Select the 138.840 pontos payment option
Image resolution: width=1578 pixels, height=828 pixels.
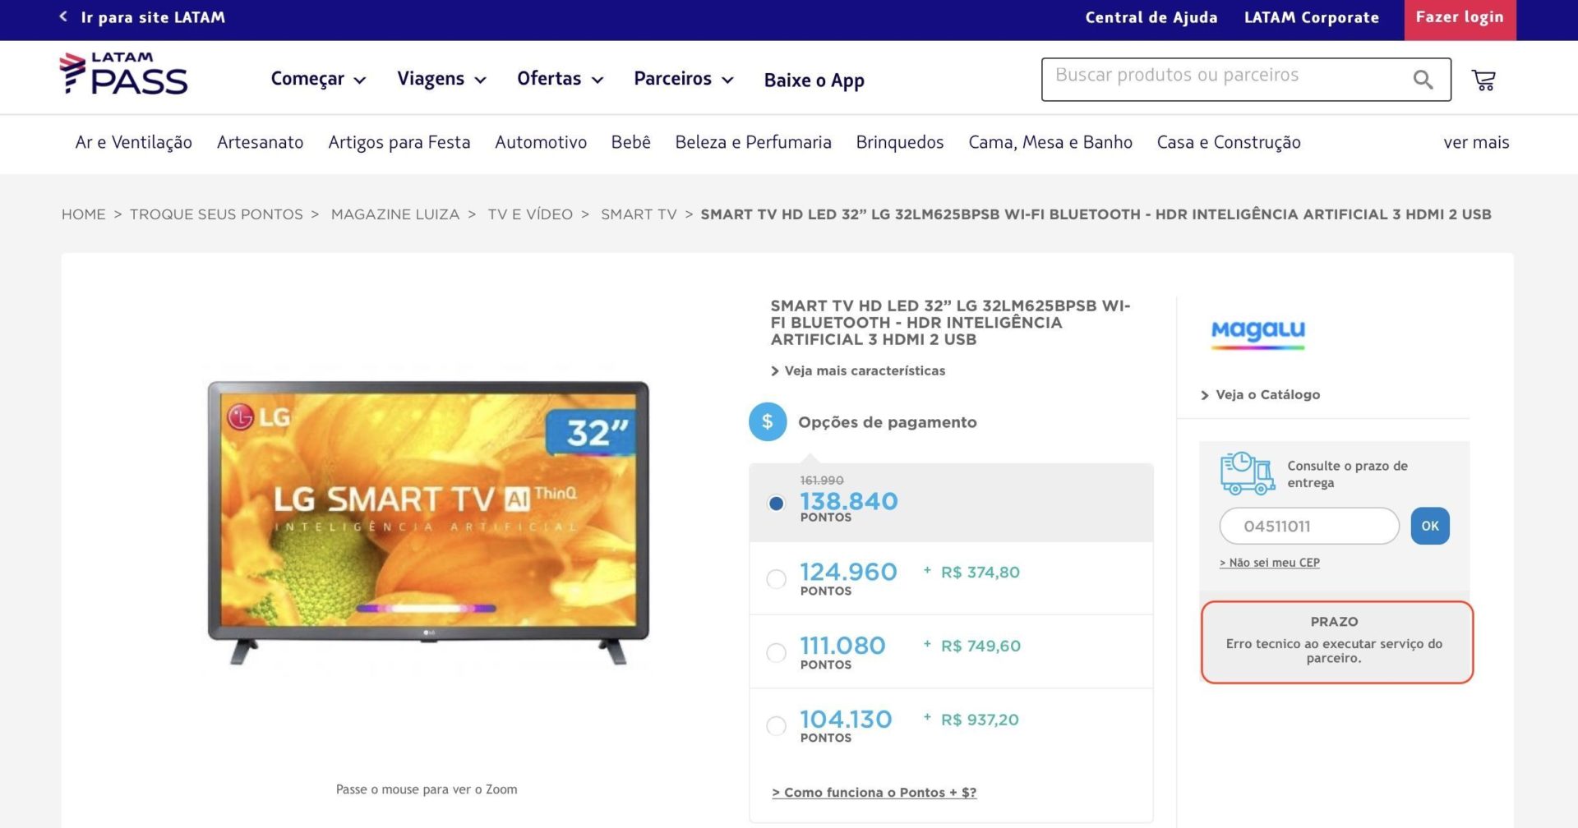(776, 504)
